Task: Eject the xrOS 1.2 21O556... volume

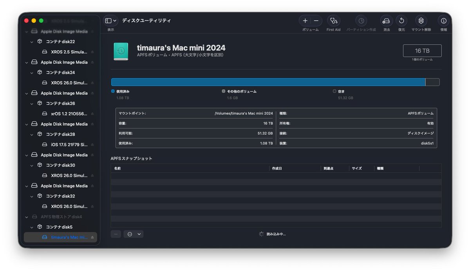Action: 92,114
